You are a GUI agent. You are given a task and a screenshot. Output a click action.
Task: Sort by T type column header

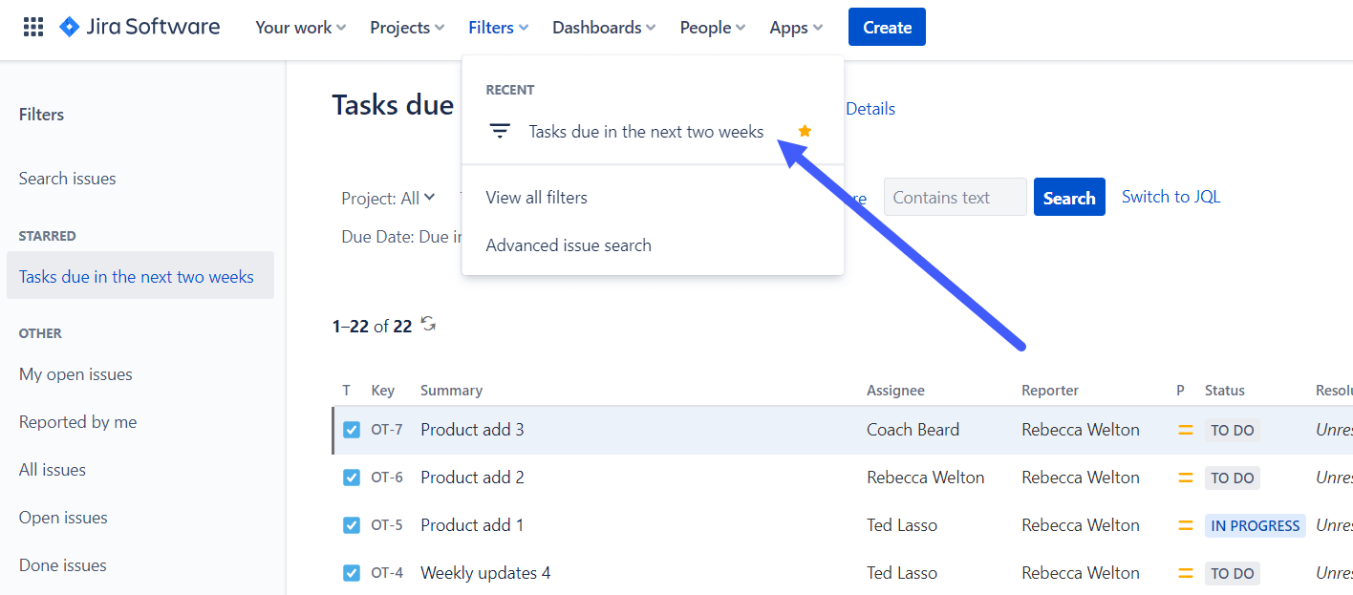(x=347, y=391)
